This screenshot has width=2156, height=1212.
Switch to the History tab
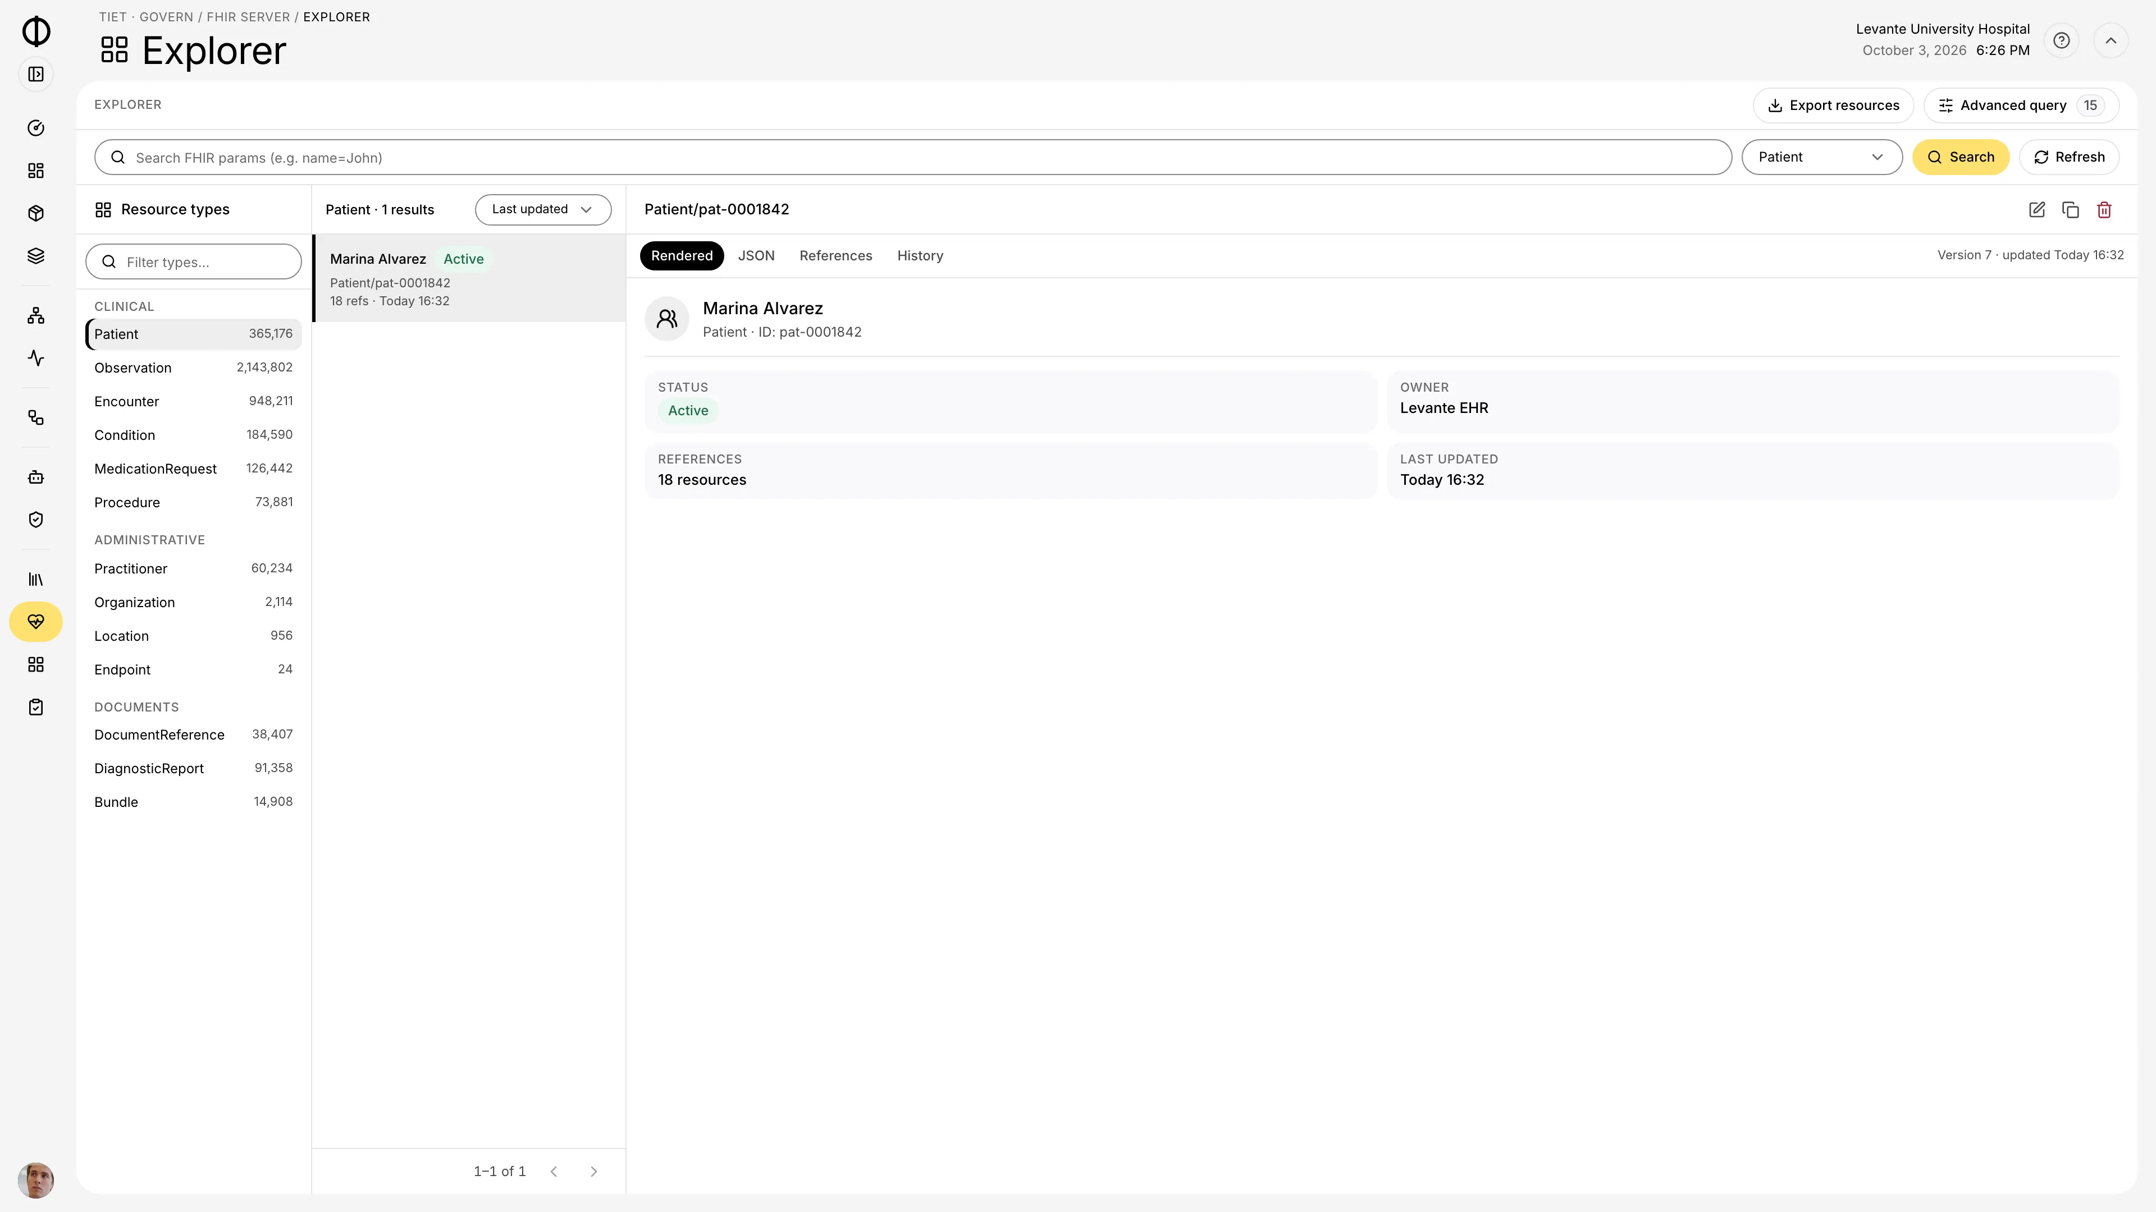(920, 256)
